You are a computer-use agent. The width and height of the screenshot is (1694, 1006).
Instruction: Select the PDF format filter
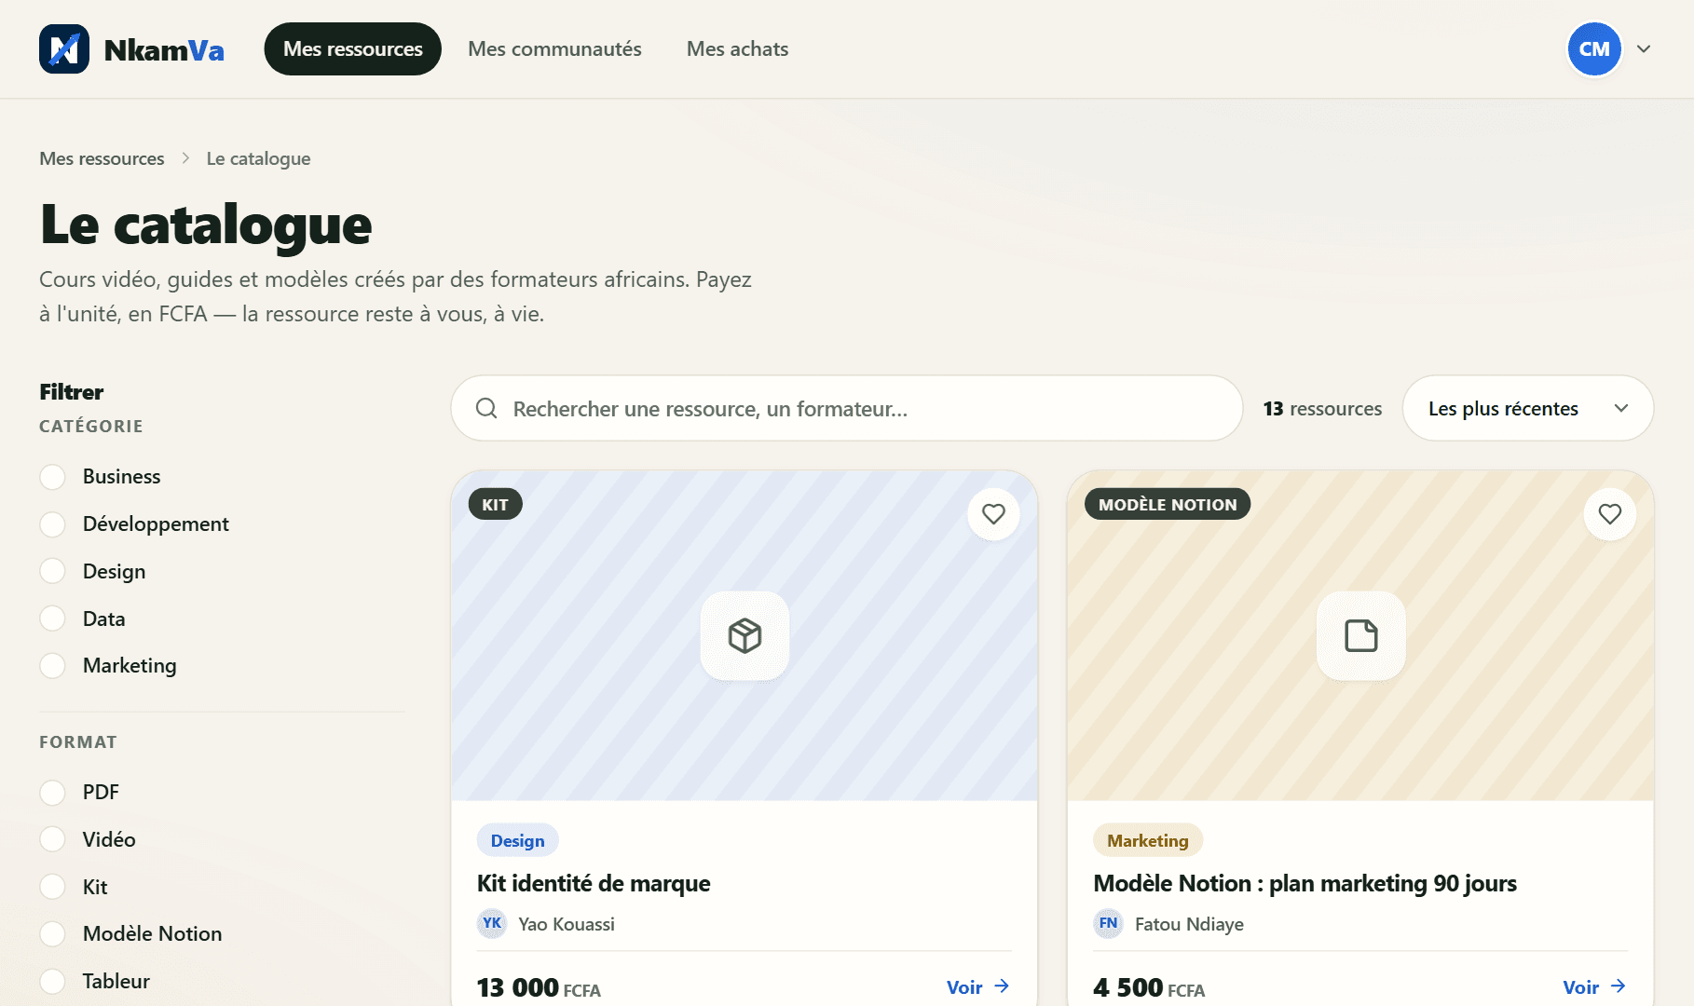(53, 793)
